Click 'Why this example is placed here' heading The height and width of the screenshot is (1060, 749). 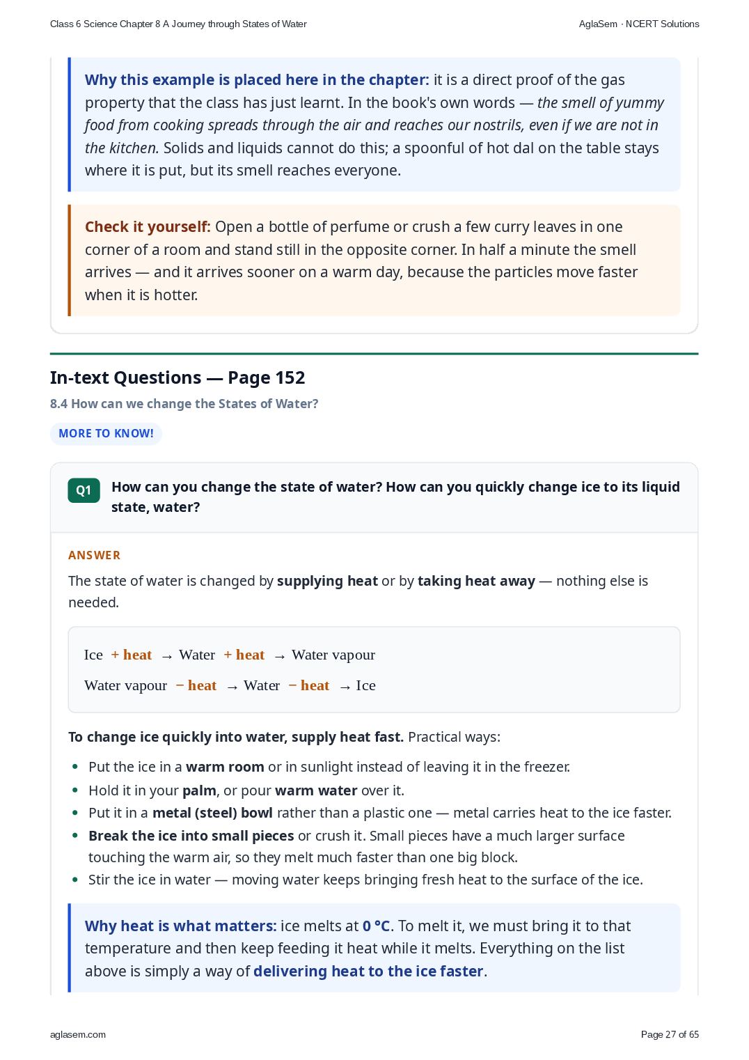coord(257,80)
